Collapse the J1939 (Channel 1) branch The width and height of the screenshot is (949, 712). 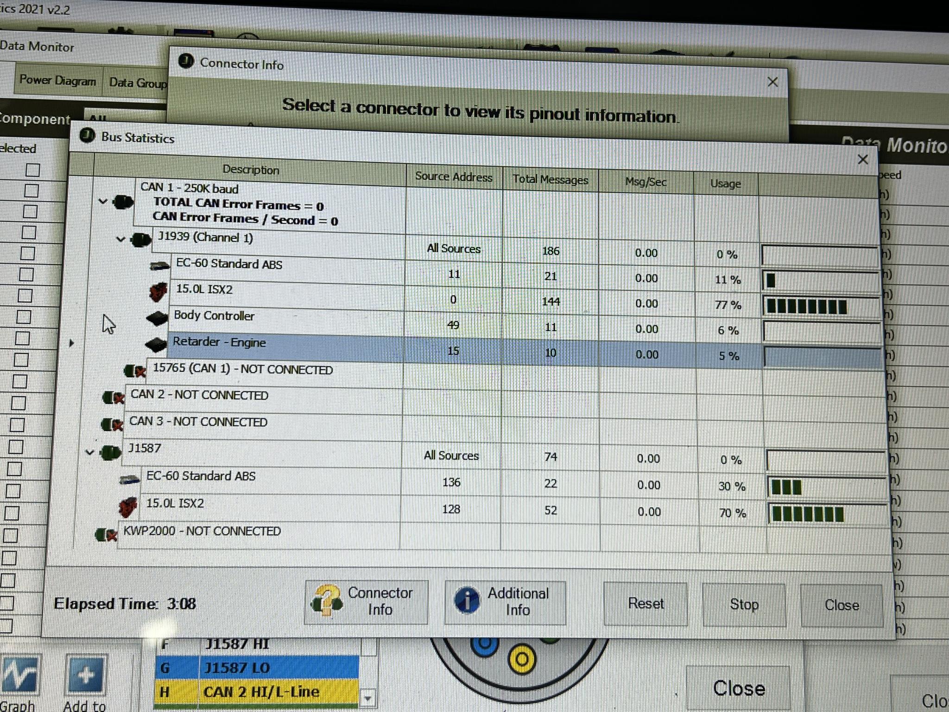pos(120,239)
